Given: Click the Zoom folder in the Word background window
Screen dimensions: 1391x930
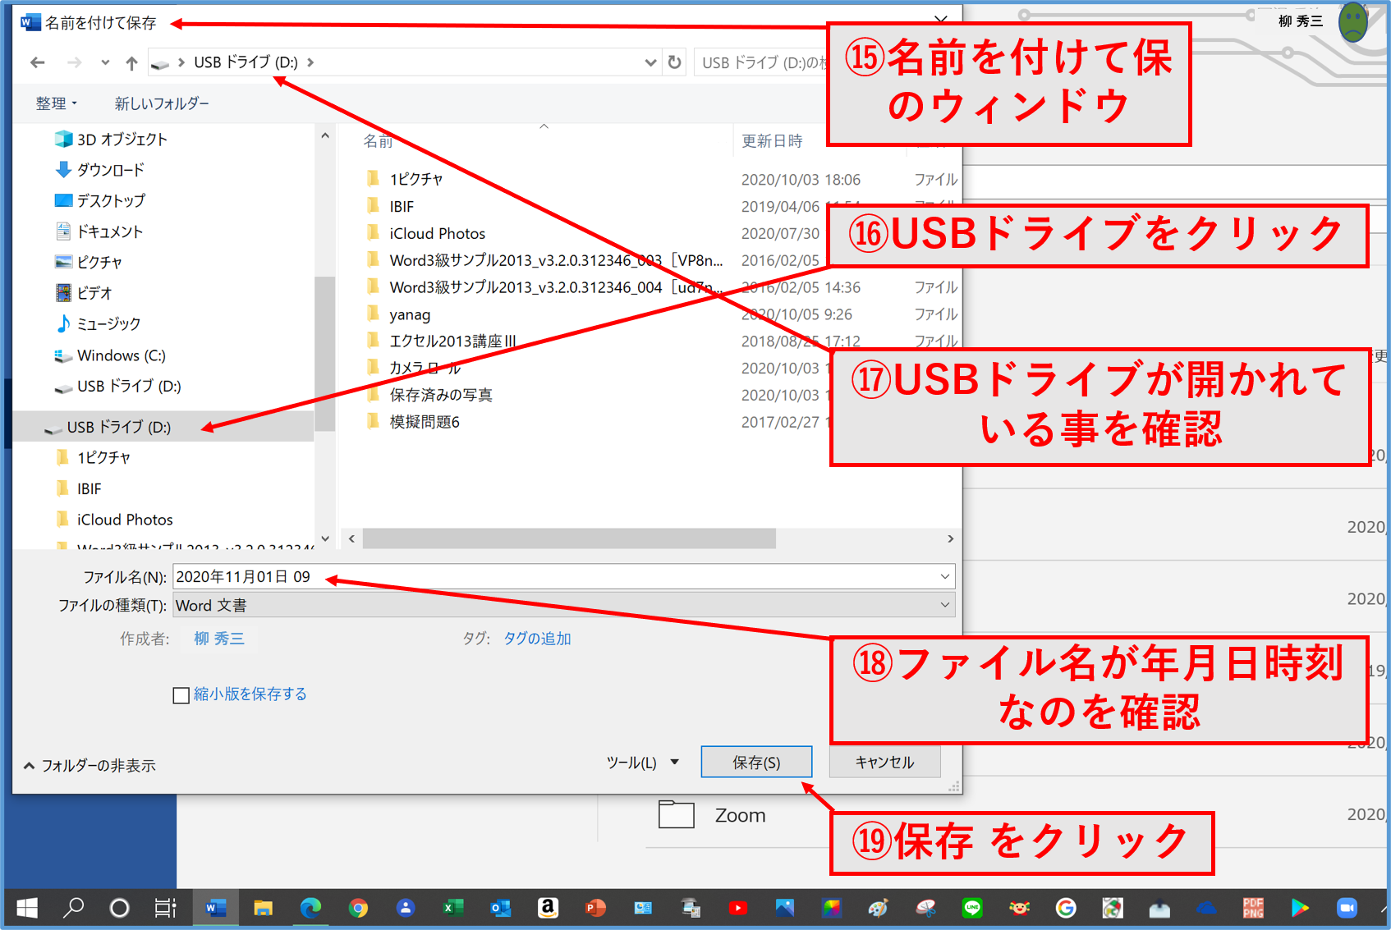Looking at the screenshot, I should coord(713,815).
